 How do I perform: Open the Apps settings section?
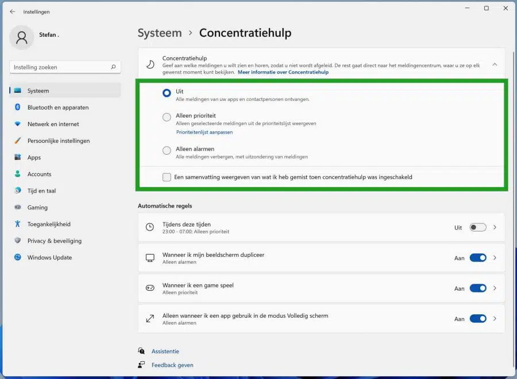65,157
